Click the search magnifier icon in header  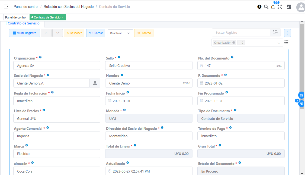point(266,7)
